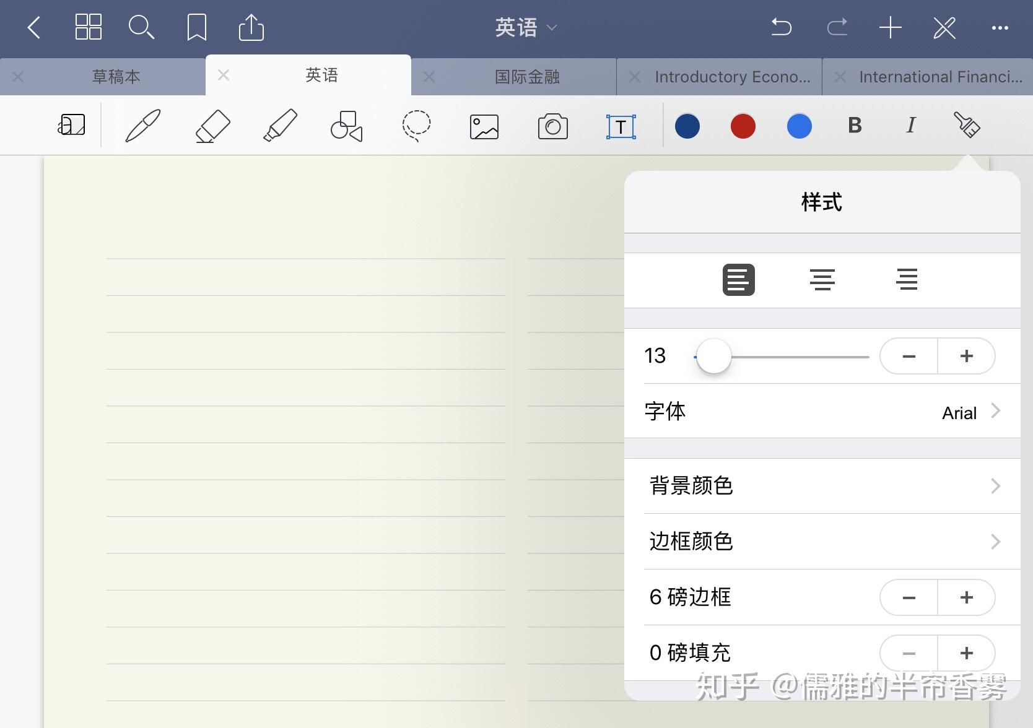Activate the Lasso selection tool
Image resolution: width=1033 pixels, height=728 pixels.
point(416,126)
